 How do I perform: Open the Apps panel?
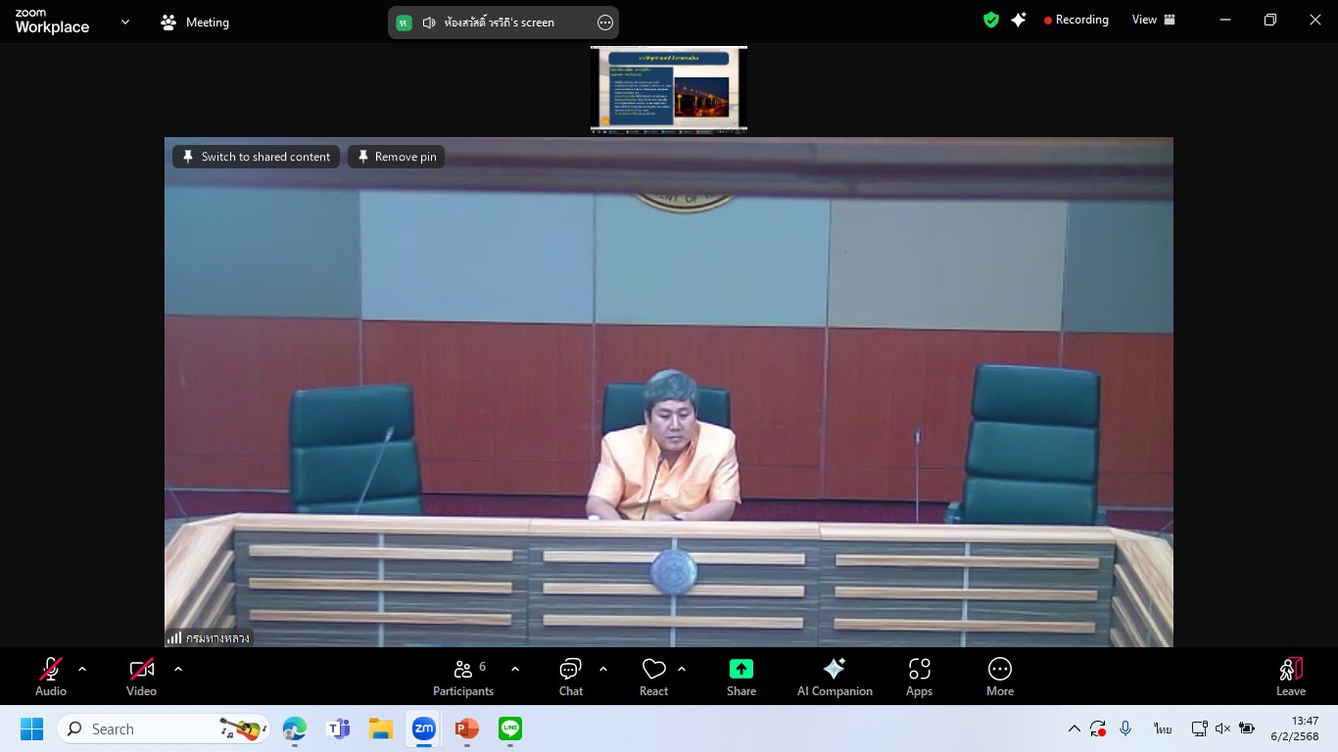(919, 677)
